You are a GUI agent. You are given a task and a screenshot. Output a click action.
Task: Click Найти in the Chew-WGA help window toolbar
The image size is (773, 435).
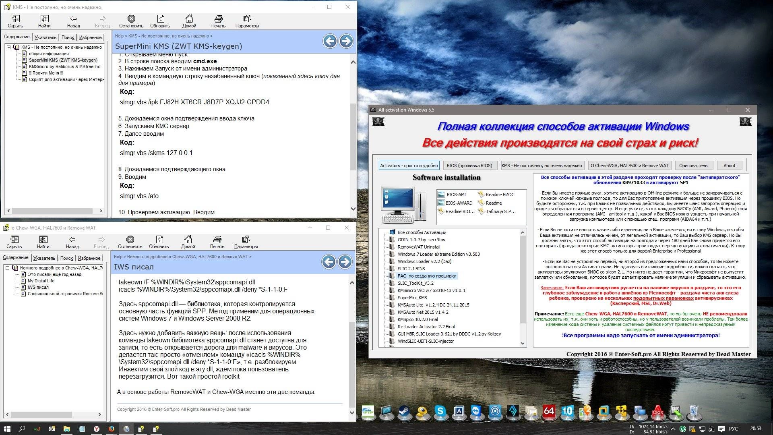[x=43, y=242]
